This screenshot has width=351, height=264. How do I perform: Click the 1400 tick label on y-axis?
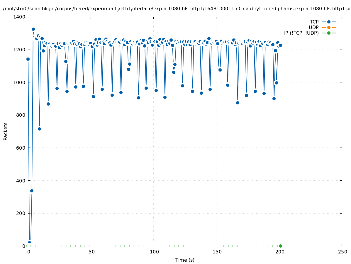19,17
